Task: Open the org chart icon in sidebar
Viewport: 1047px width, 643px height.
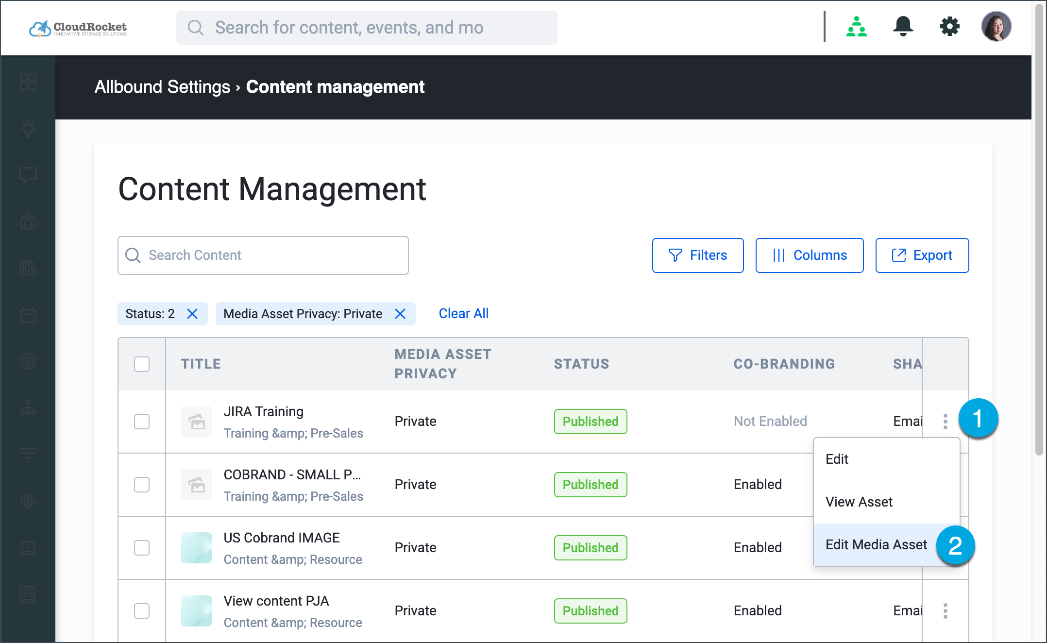Action: pyautogui.click(x=28, y=408)
